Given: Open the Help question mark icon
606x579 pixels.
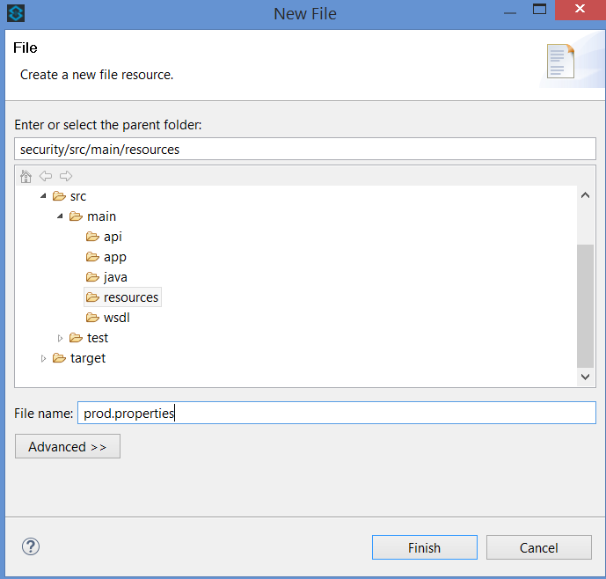Looking at the screenshot, I should point(31,546).
